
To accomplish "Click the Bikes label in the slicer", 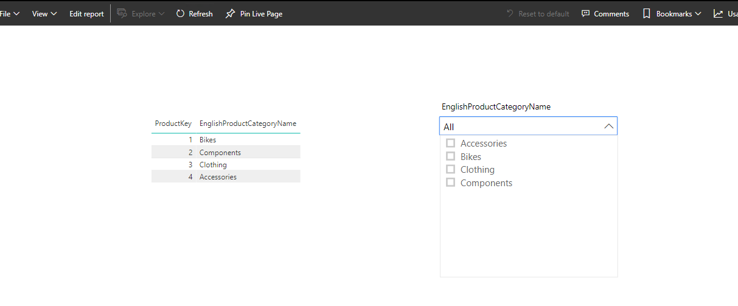I will pyautogui.click(x=471, y=157).
